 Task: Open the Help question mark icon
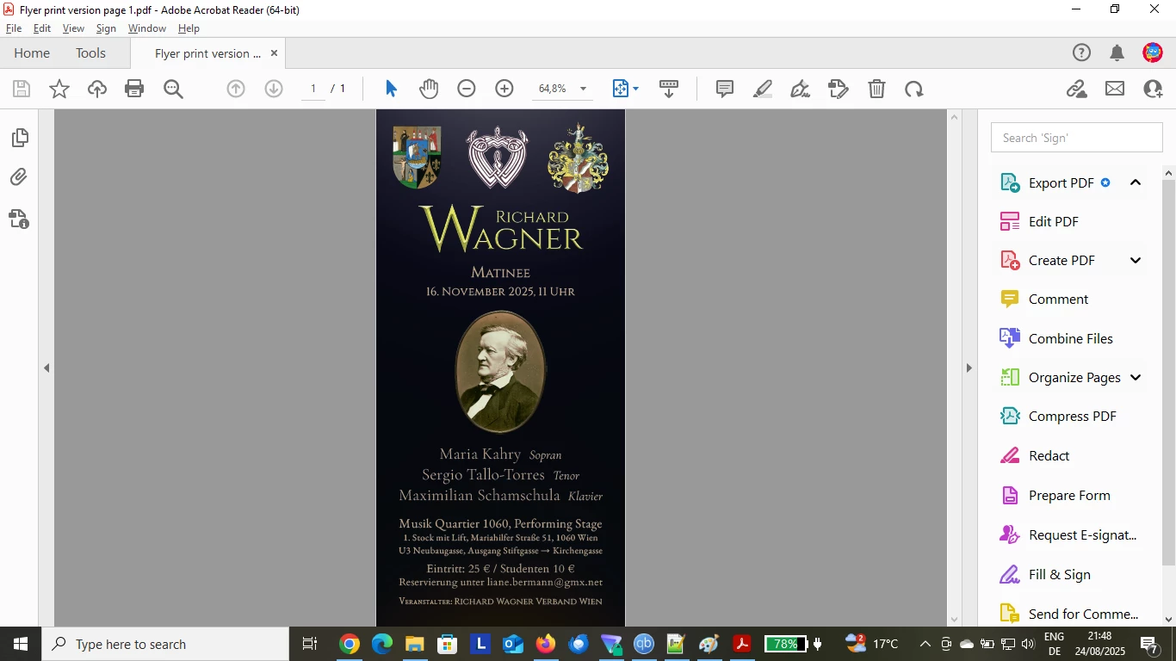click(x=1081, y=53)
